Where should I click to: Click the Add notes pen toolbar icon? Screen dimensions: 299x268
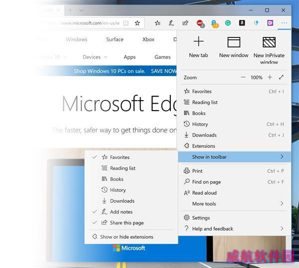pyautogui.click(x=171, y=23)
